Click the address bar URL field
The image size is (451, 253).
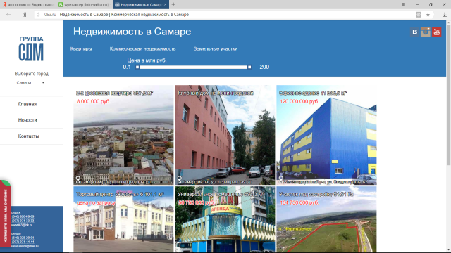[224, 15]
